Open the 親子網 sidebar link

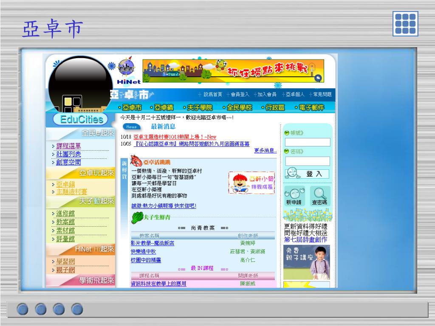coord(65,270)
